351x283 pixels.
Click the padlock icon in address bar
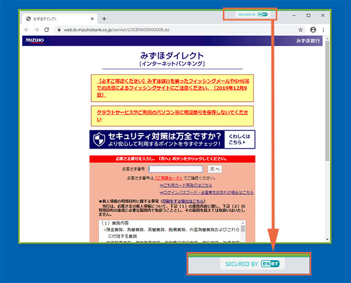tap(59, 30)
